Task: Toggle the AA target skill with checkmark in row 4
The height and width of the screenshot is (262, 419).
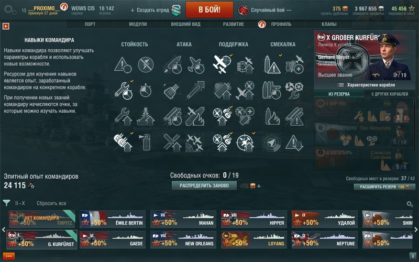Action: tap(245, 143)
